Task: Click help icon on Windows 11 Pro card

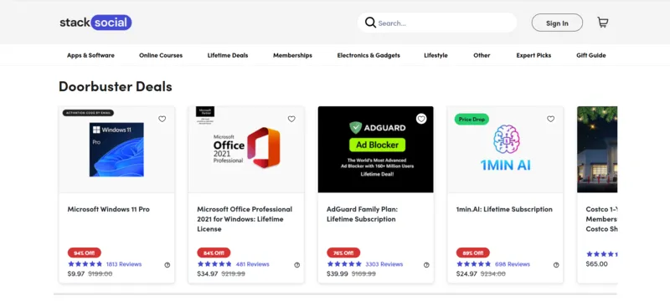Action: (167, 265)
